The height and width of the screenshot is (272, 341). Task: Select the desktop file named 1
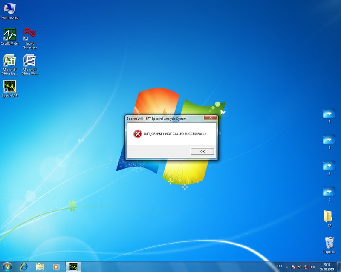[x=329, y=194]
